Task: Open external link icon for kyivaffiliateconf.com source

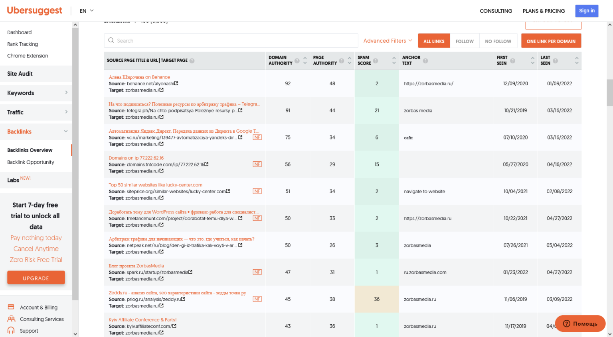Action: [174, 326]
